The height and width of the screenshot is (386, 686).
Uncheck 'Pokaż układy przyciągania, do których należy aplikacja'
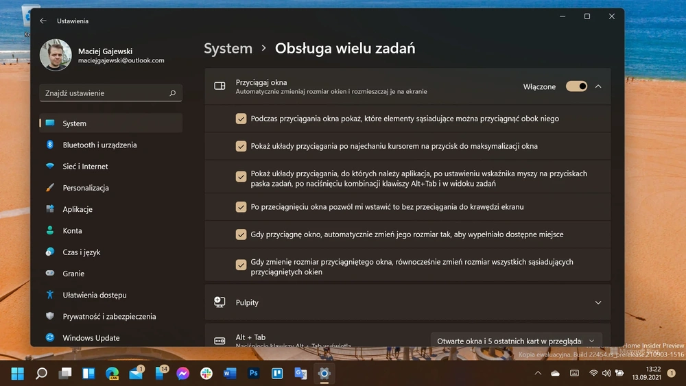[241, 177]
